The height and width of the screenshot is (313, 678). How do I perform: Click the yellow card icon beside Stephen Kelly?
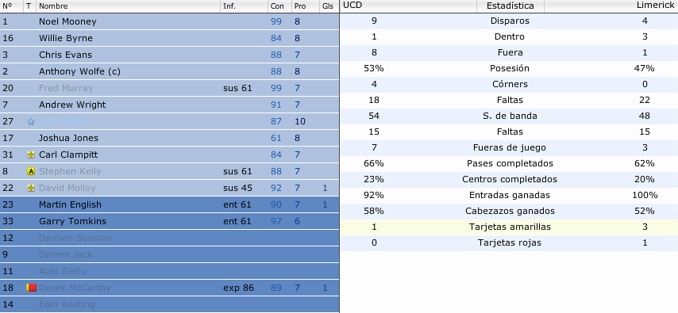click(31, 171)
